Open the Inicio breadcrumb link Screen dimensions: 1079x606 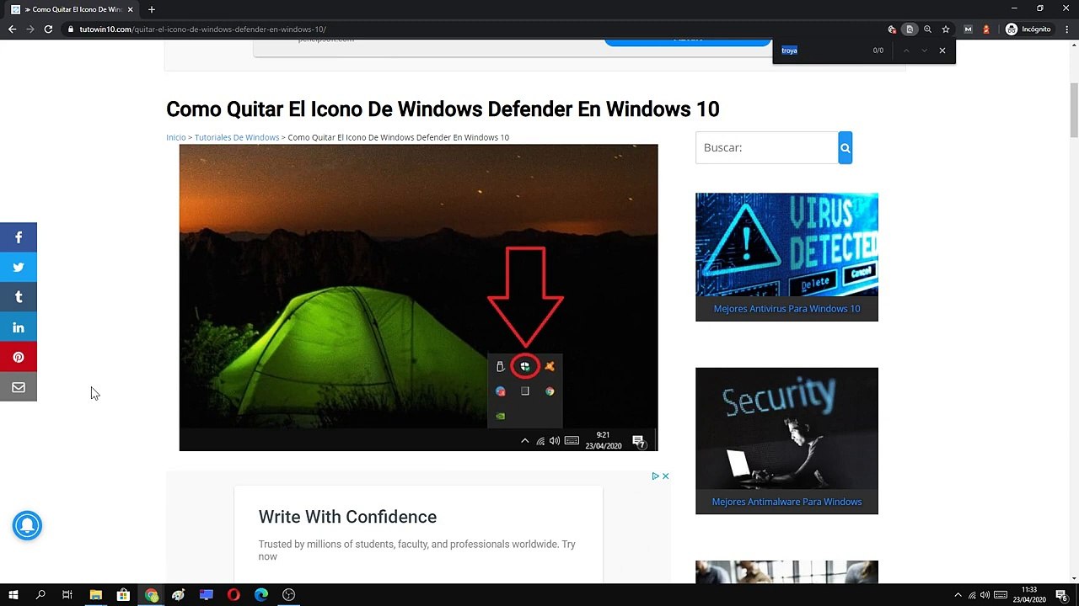tap(175, 137)
